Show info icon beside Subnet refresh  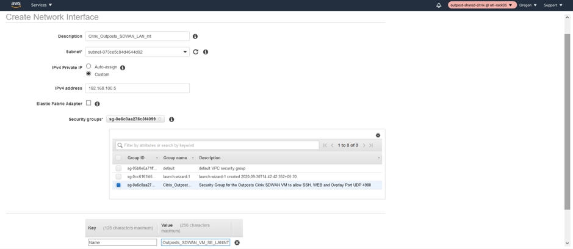[x=206, y=52]
